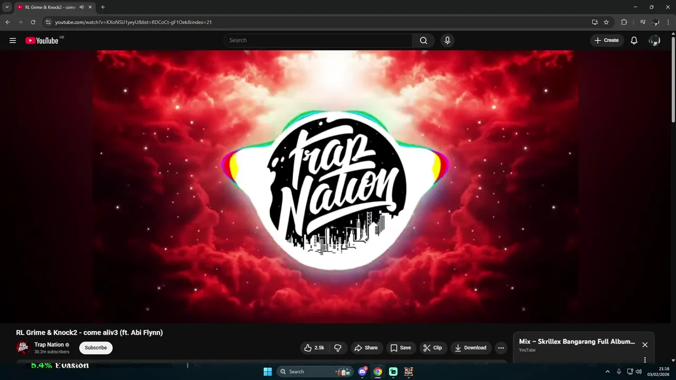Mute the tab via speaker icon
This screenshot has width=676, height=380.
pyautogui.click(x=81, y=7)
